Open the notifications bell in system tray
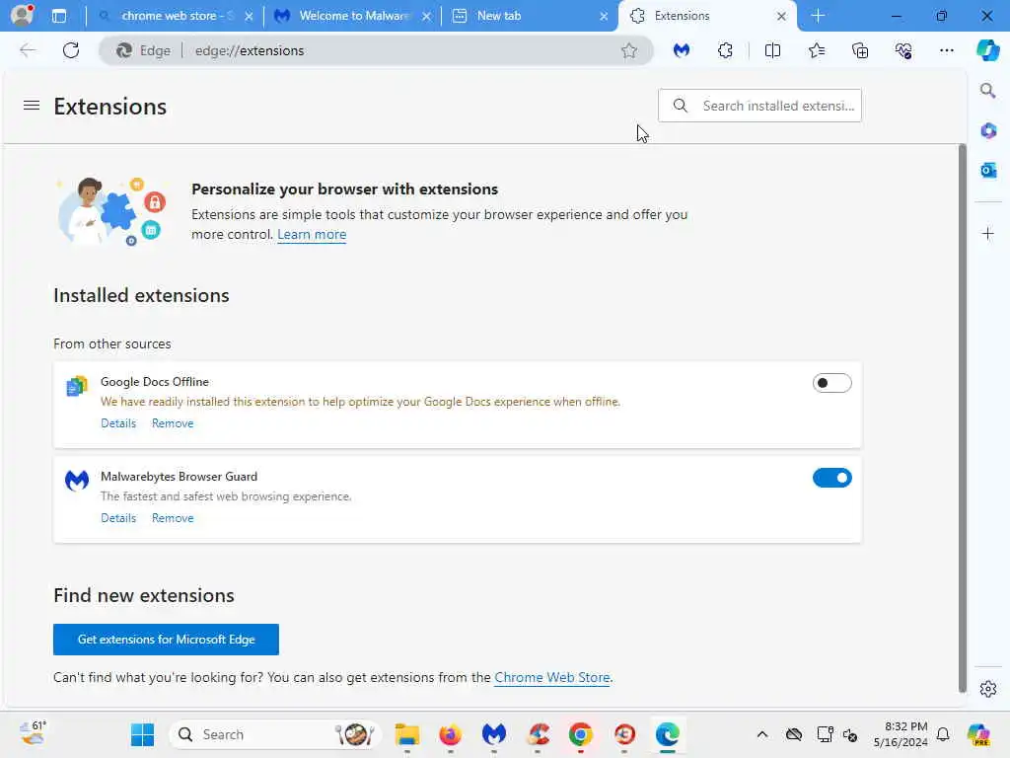Image resolution: width=1010 pixels, height=758 pixels. 943,734
